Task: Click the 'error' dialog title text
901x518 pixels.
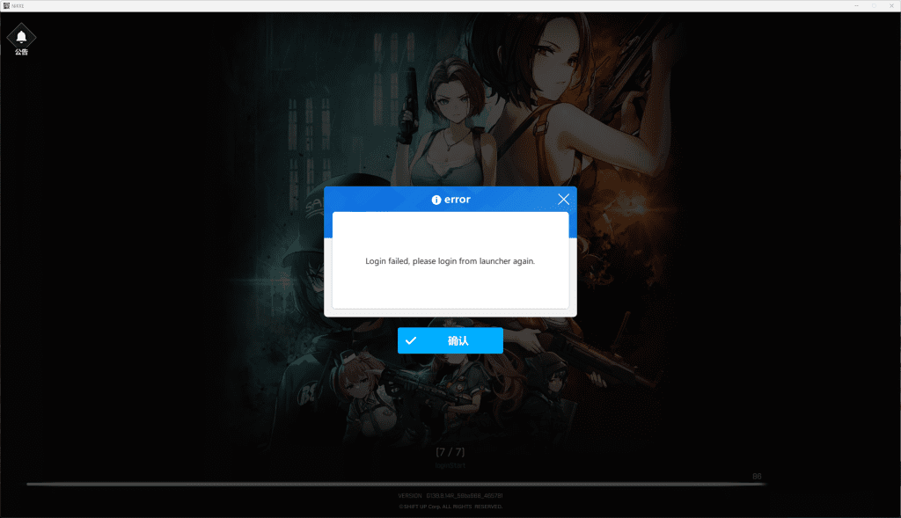Action: [457, 200]
